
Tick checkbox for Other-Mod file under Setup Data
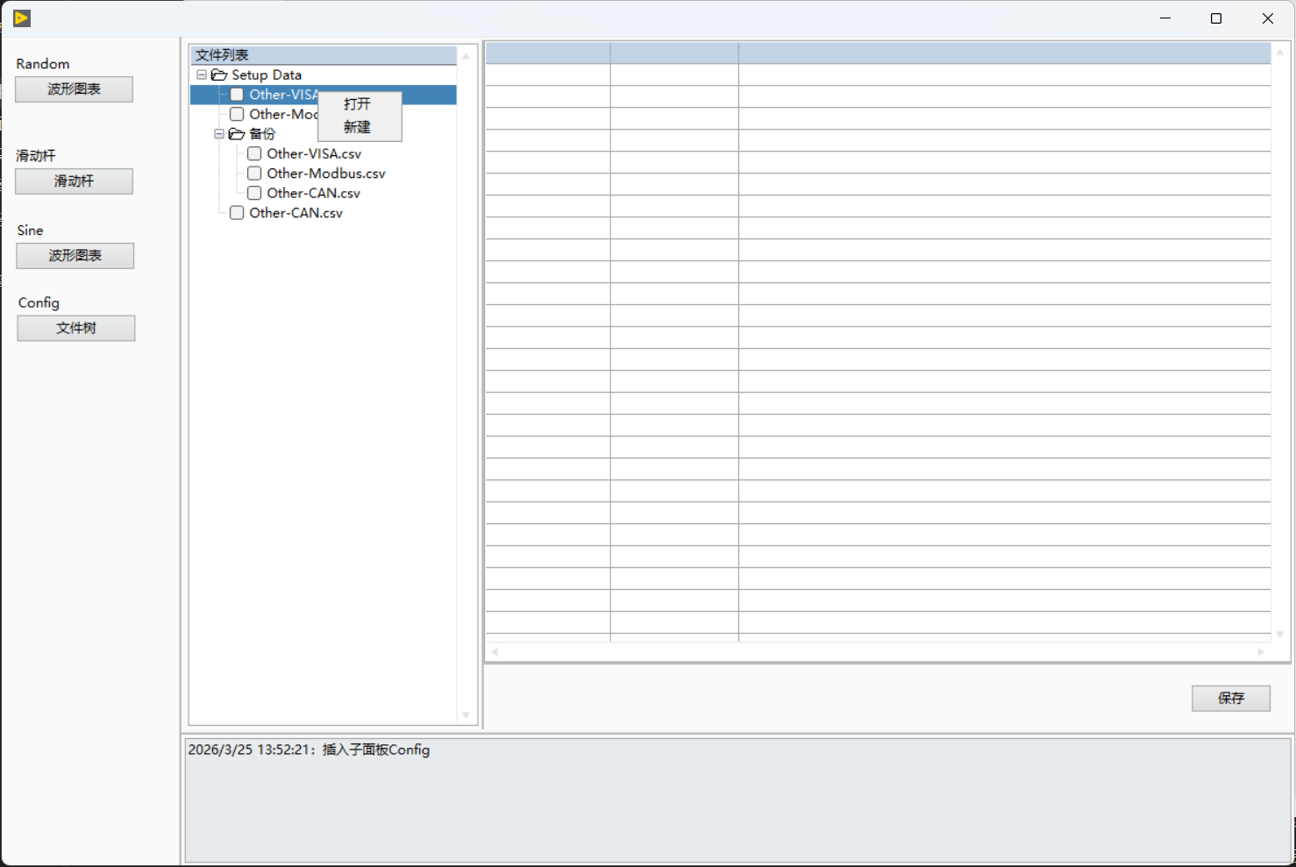pos(237,114)
